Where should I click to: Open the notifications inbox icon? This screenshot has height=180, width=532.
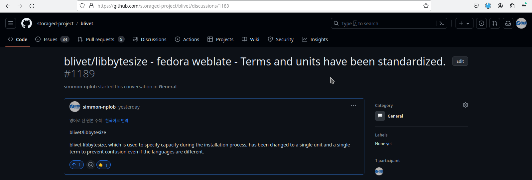click(x=508, y=23)
